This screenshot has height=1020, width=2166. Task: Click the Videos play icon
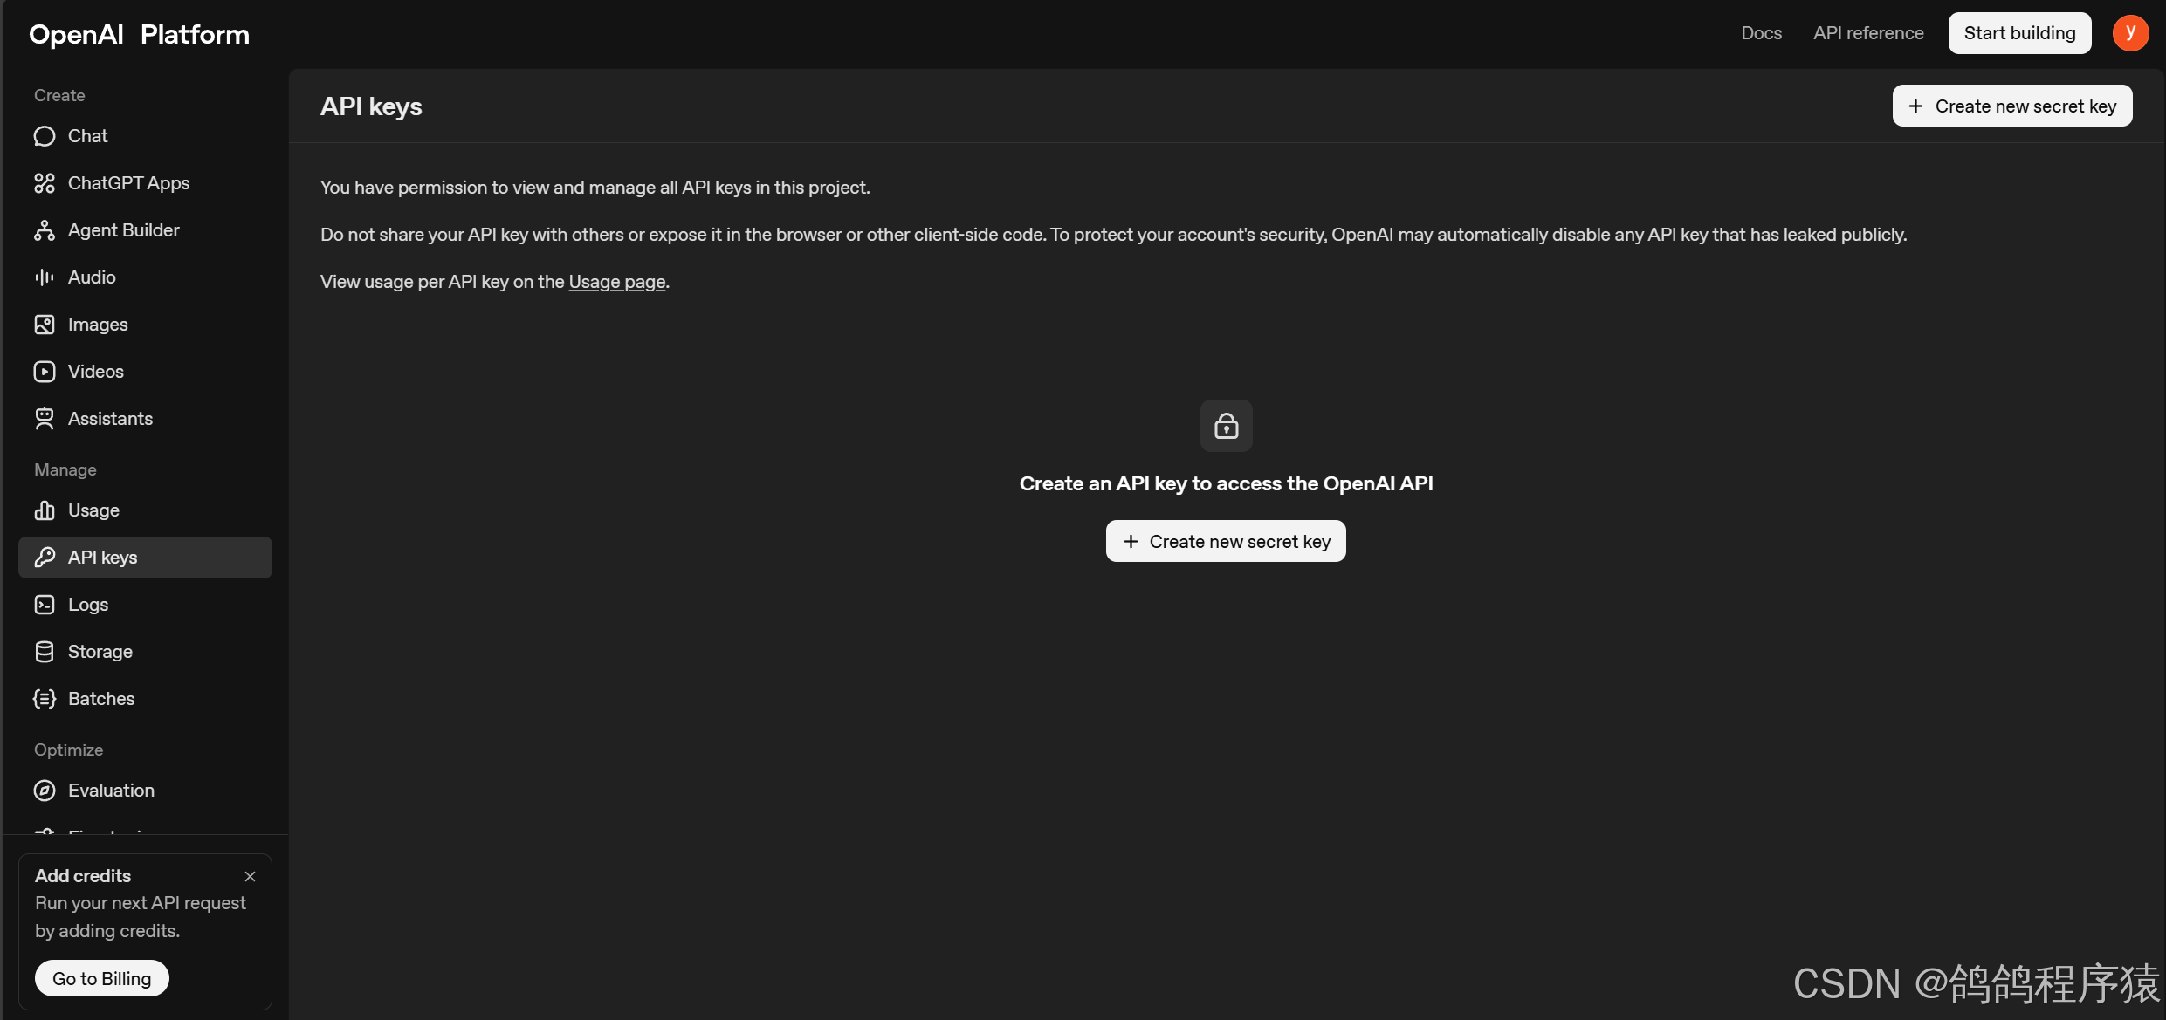point(45,372)
